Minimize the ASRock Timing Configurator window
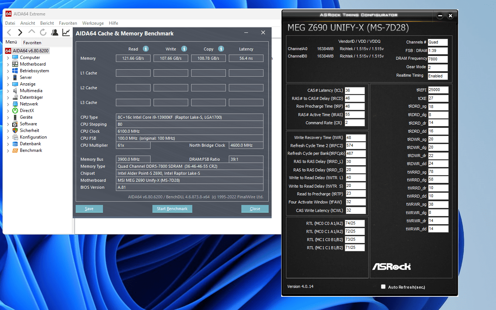The height and width of the screenshot is (310, 496). pos(440,16)
